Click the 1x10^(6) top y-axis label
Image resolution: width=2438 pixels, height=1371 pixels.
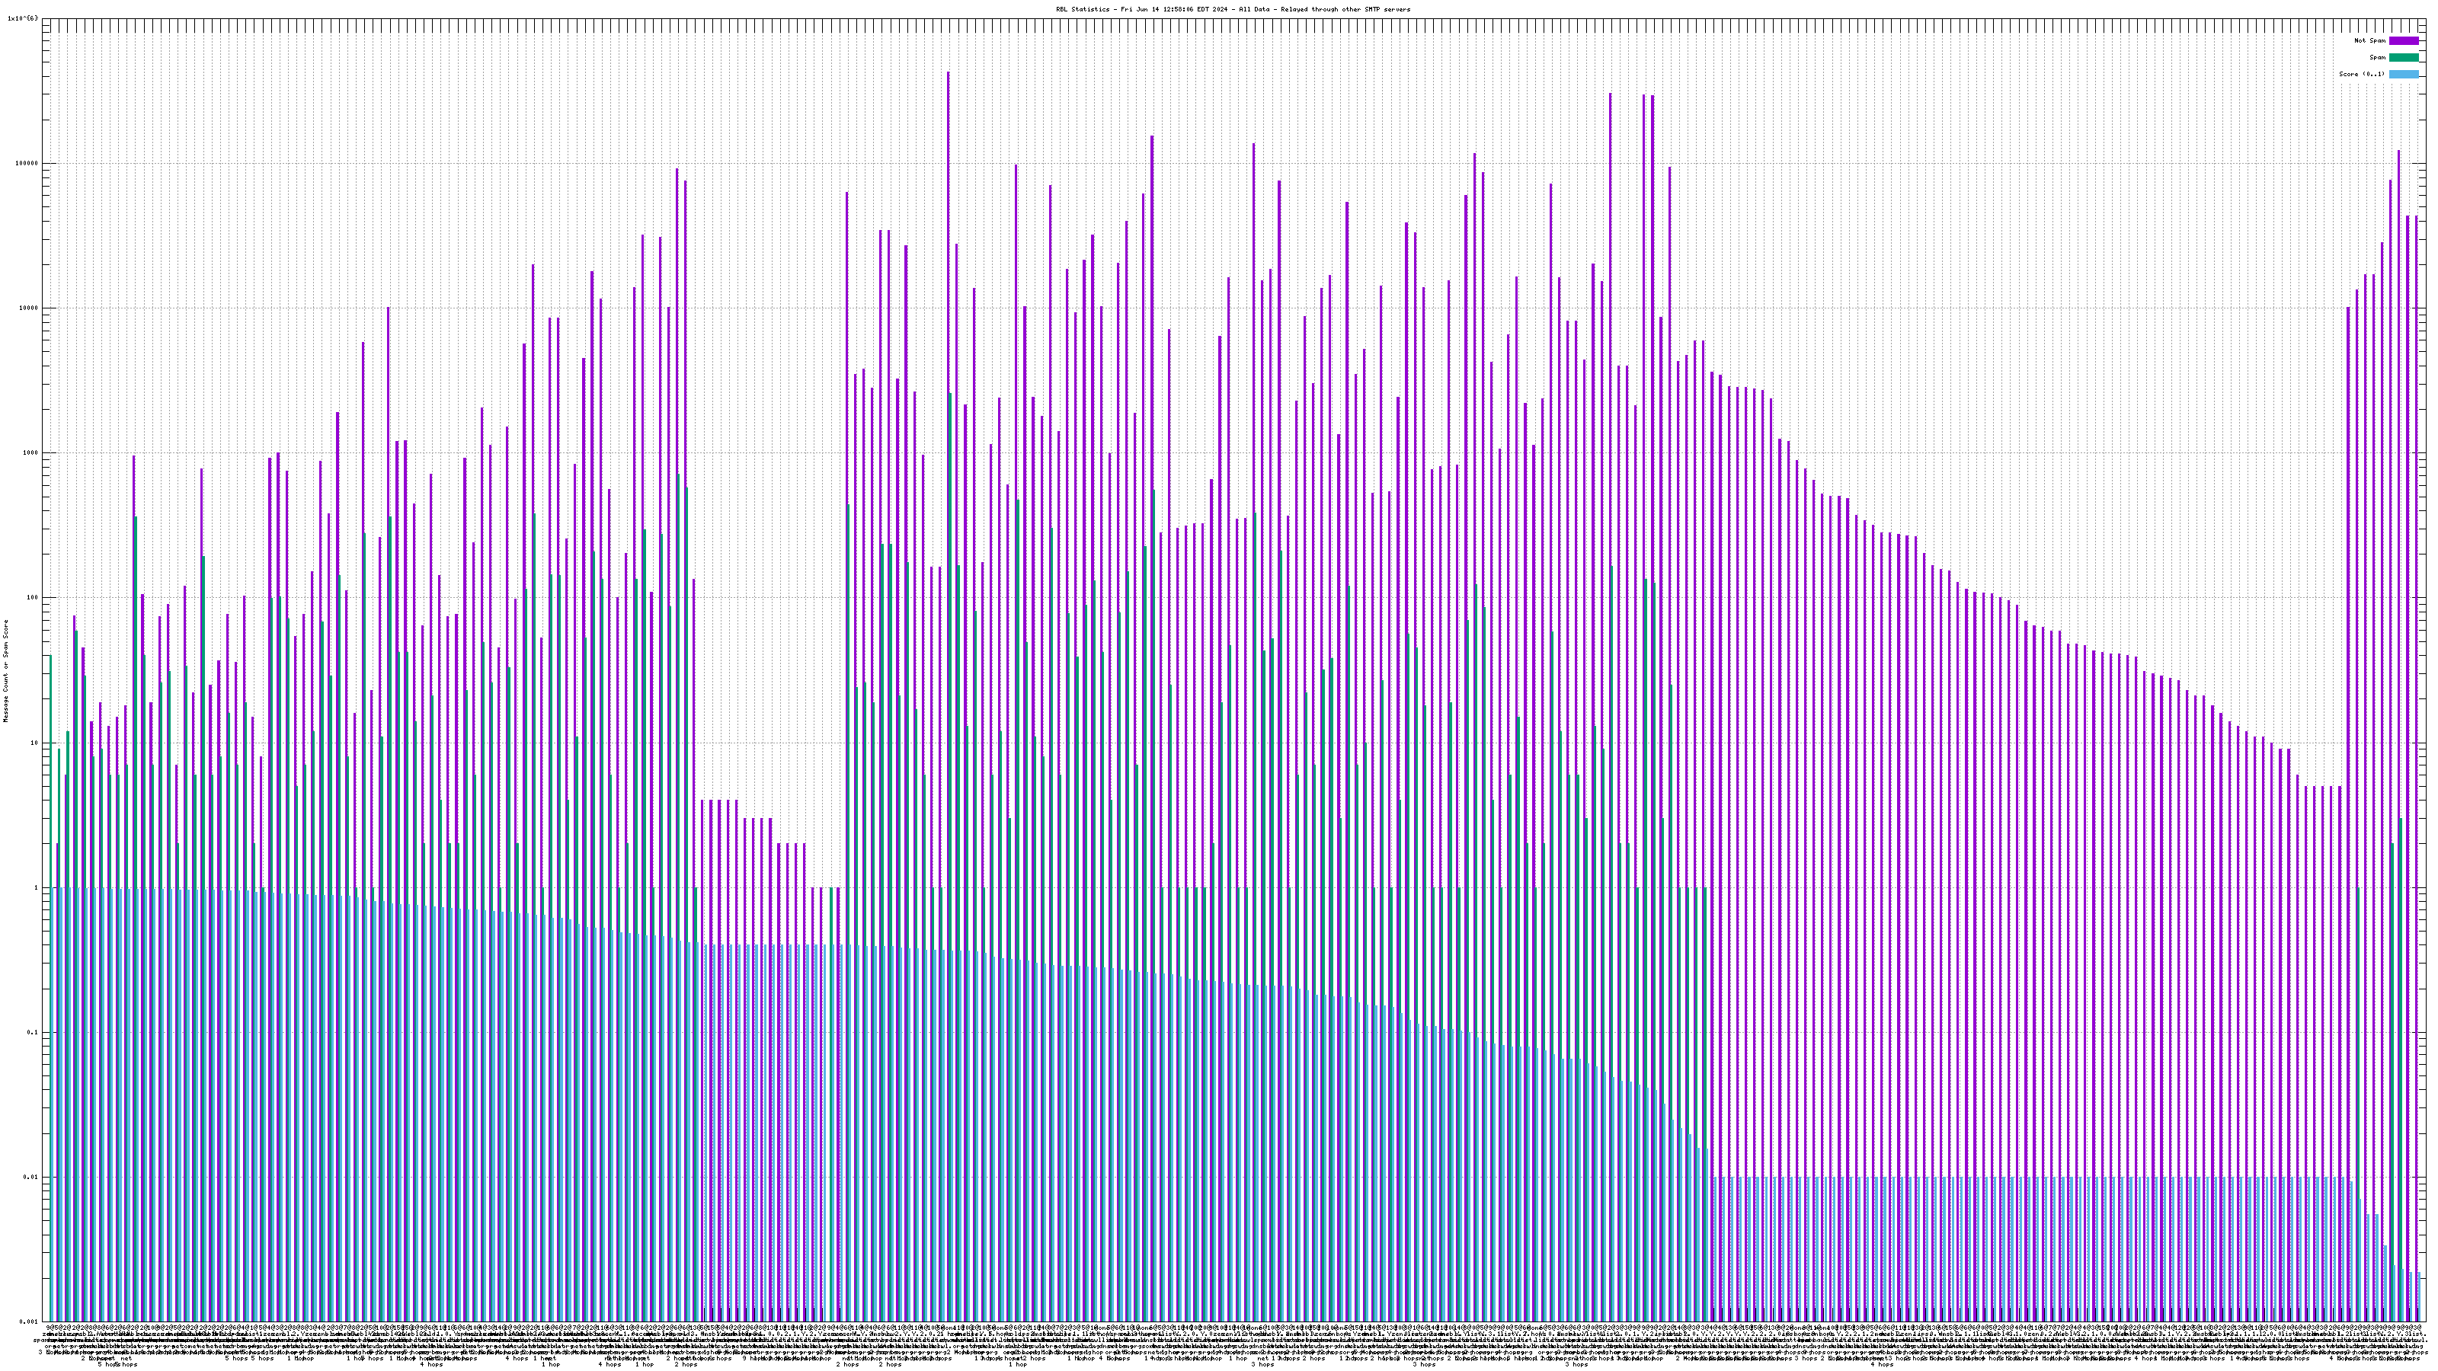click(23, 18)
